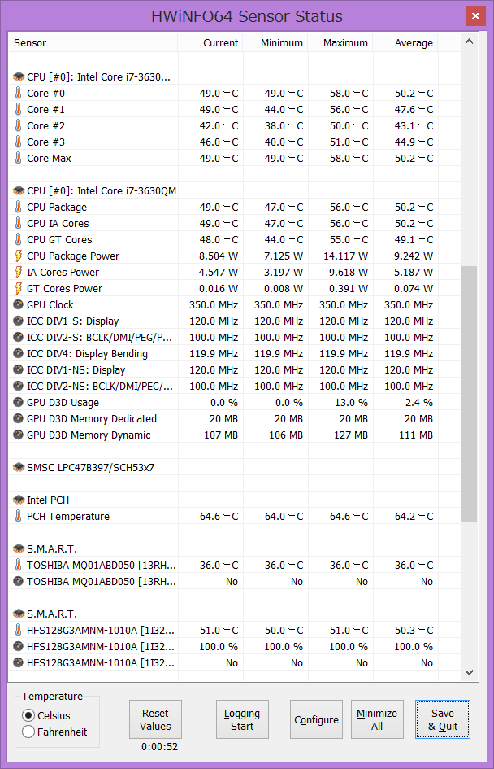Click the elapsed timer 0:00:52

tap(159, 746)
